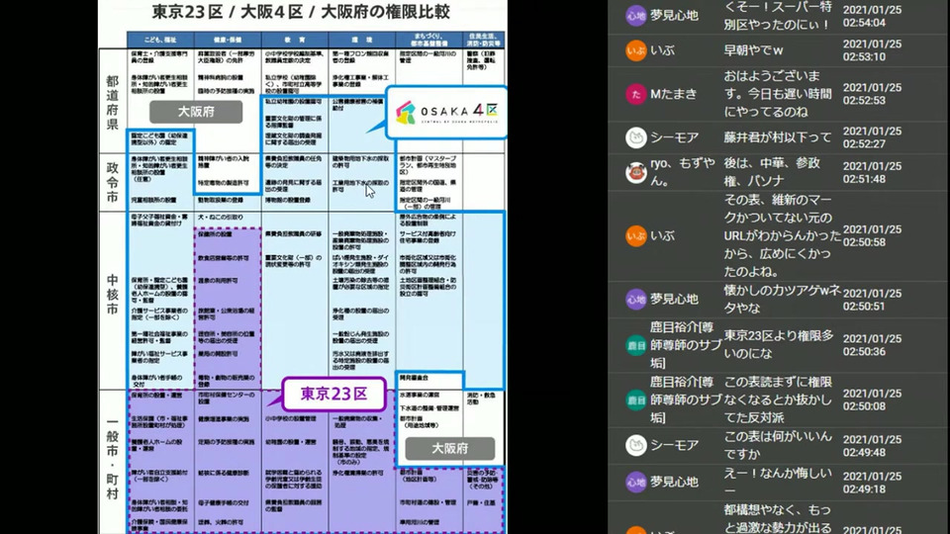Screen dimensions: 950x534
Task: Click the message 懐かしのカツアゲwネタやな
Action: [782, 299]
